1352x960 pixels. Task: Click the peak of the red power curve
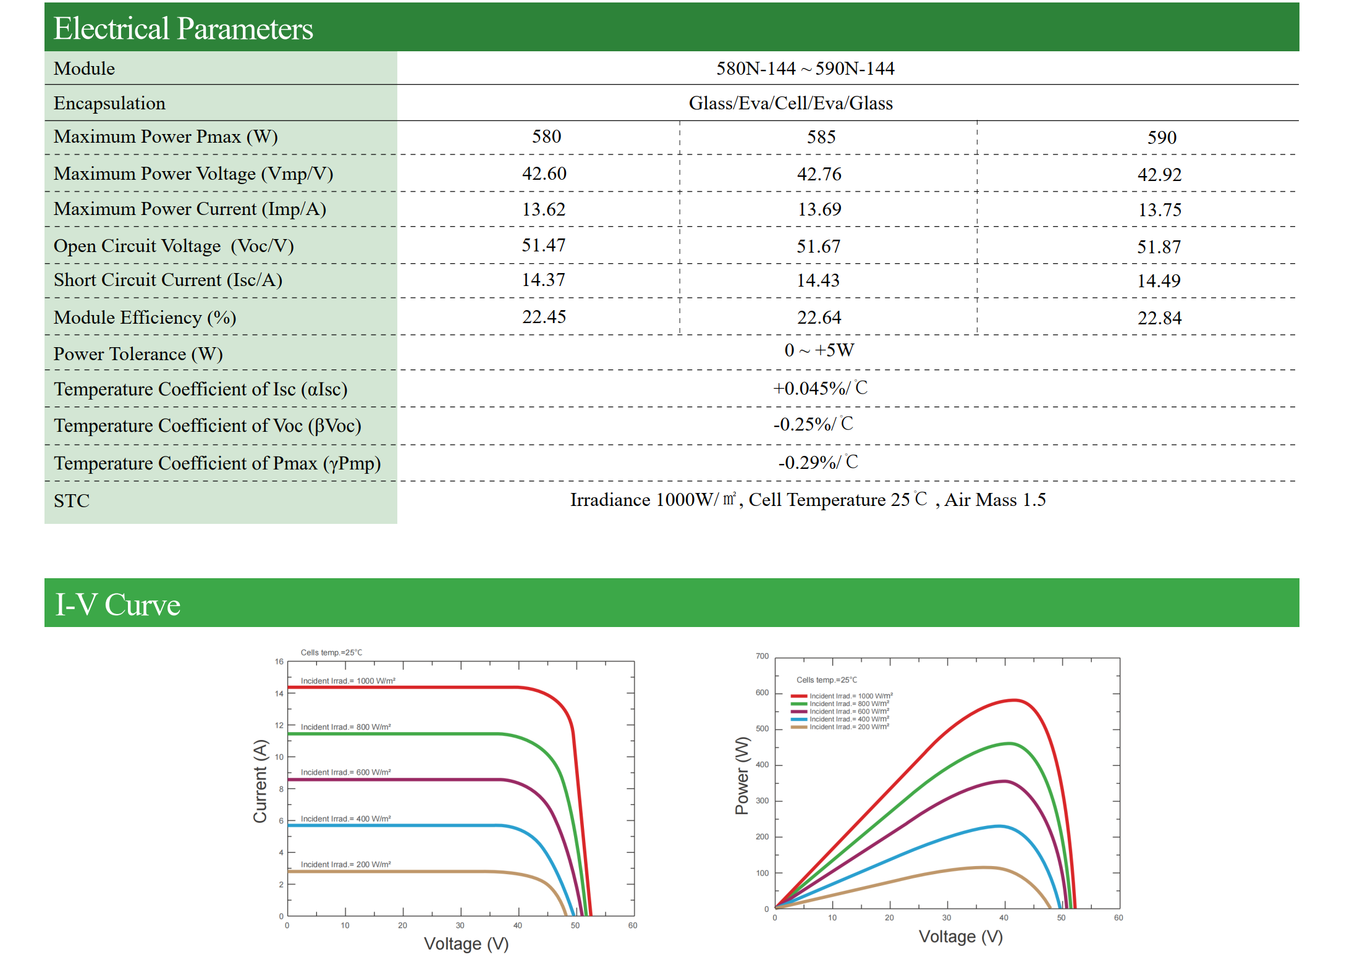click(x=1015, y=700)
